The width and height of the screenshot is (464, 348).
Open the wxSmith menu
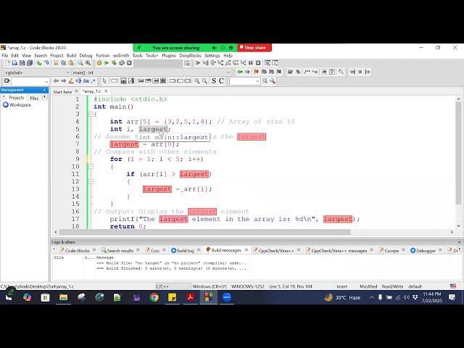click(x=121, y=55)
